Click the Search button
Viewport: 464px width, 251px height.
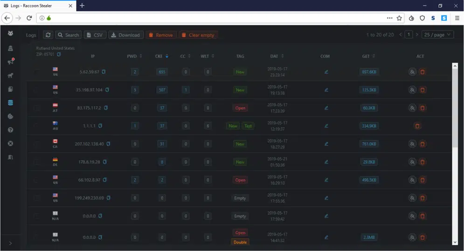(x=69, y=35)
